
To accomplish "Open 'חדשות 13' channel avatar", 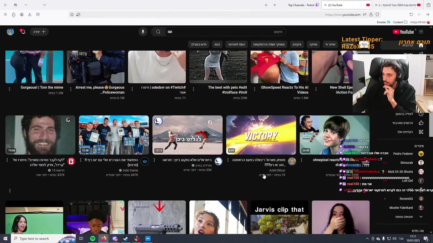I will [71, 161].
